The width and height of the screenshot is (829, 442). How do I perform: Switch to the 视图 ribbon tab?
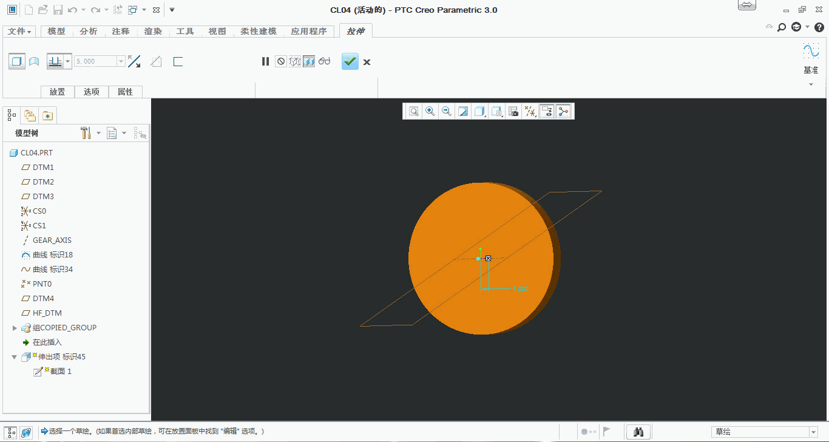click(x=217, y=32)
